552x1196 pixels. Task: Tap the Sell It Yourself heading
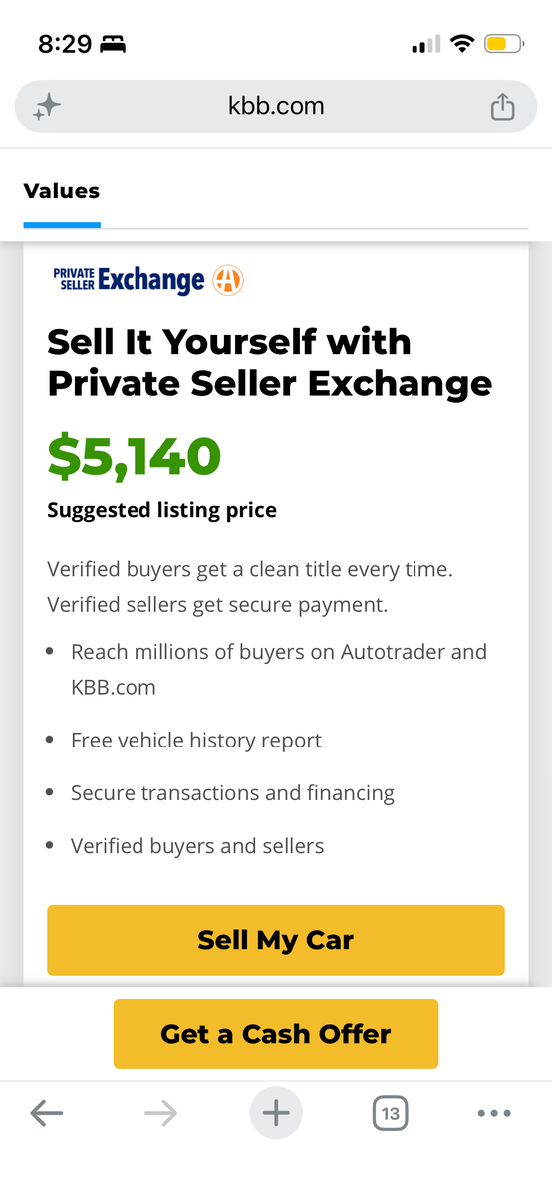pos(270,362)
